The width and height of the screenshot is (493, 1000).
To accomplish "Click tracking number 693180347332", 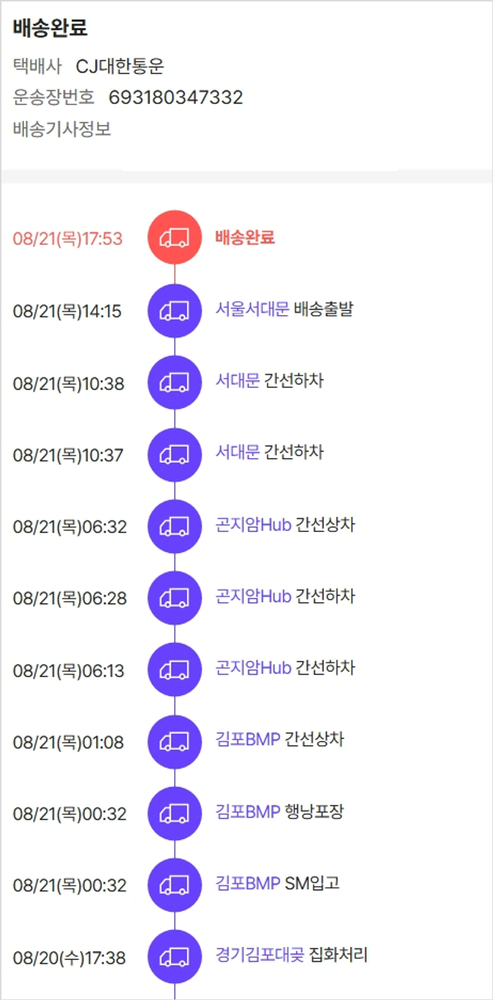I will (x=176, y=98).
